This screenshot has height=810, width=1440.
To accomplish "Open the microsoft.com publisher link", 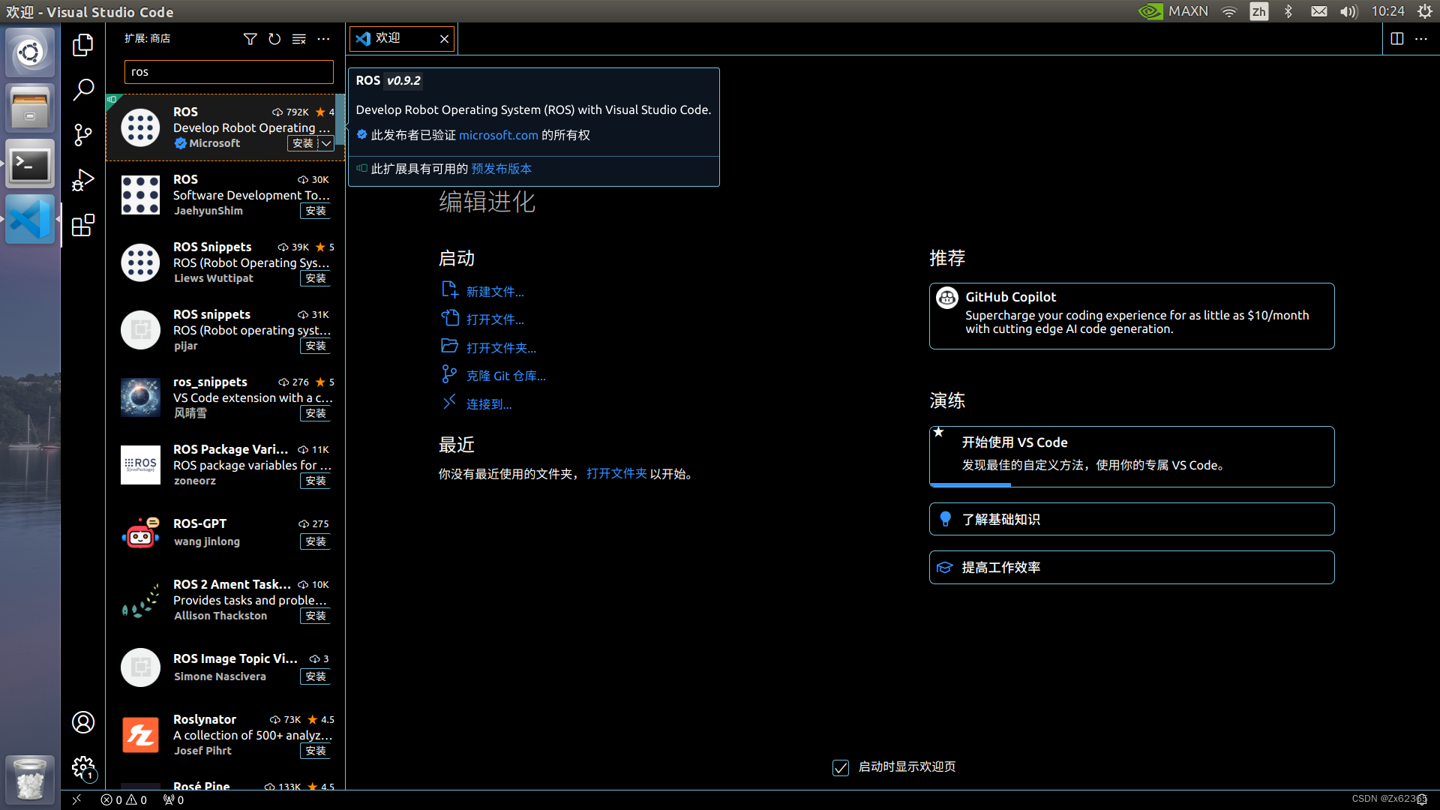I will tap(499, 135).
